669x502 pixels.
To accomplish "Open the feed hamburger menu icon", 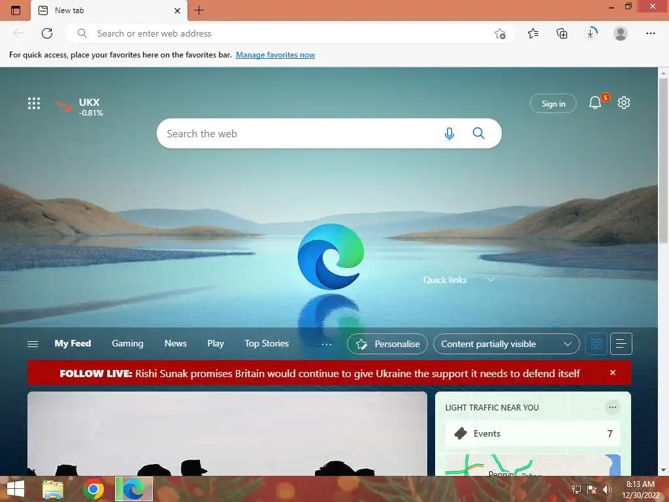I will coord(33,344).
